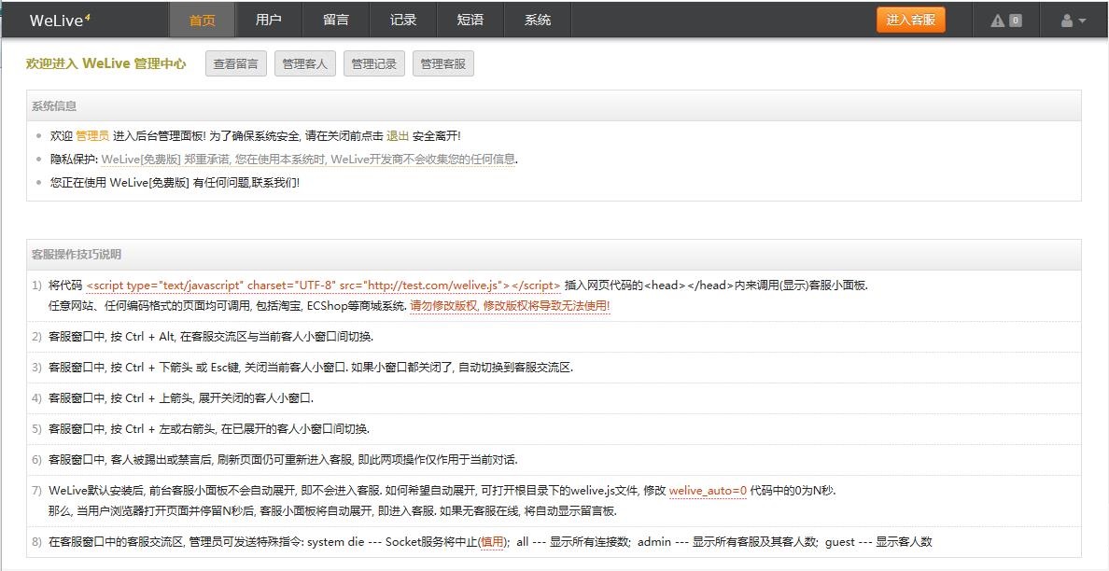Click the 联系我们 contact line

coord(175,183)
